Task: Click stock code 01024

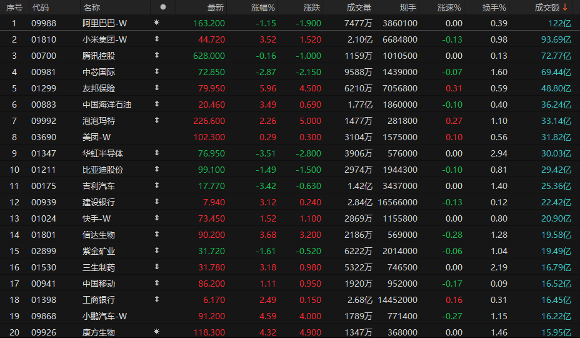Action: pos(44,218)
